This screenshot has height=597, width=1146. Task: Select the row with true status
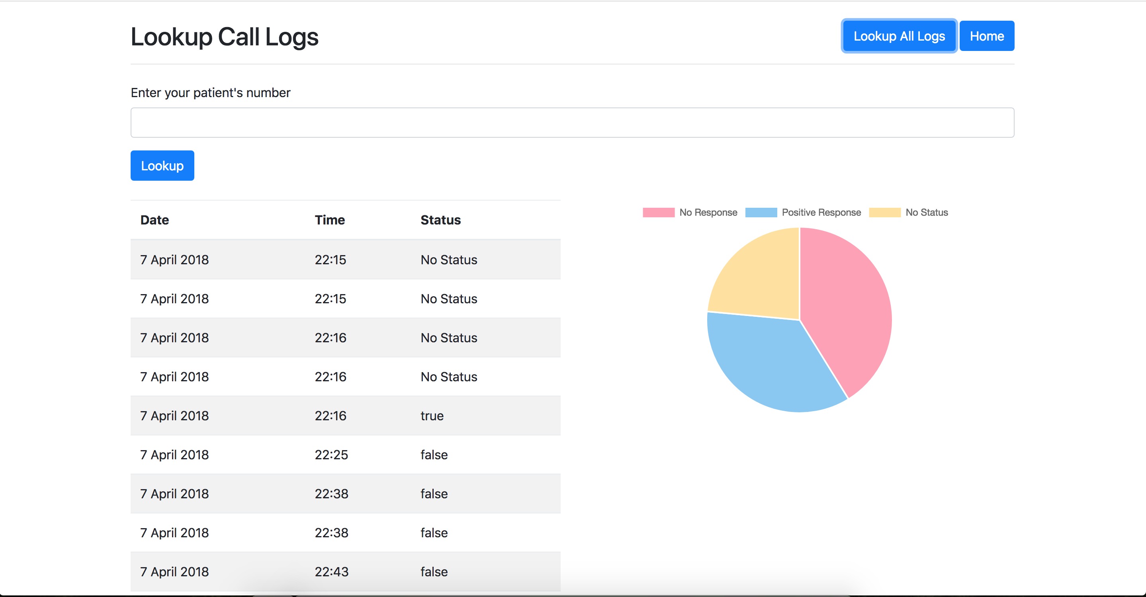click(345, 416)
